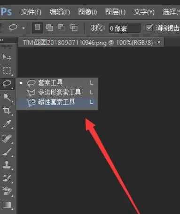180x214 pixels.
Task: Choose Subtract from Selection mode button
Action: tap(62, 28)
